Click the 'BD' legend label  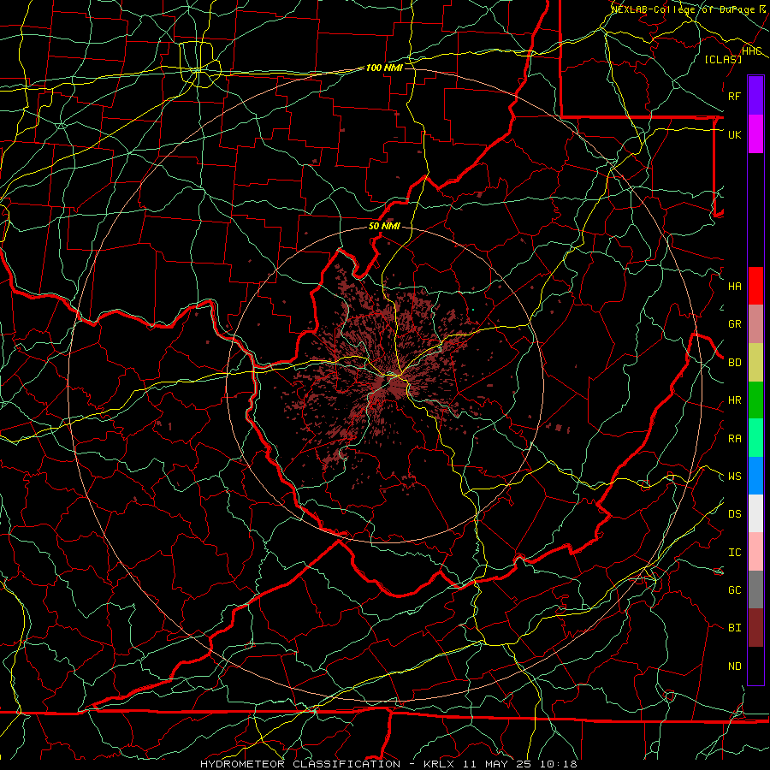point(734,363)
